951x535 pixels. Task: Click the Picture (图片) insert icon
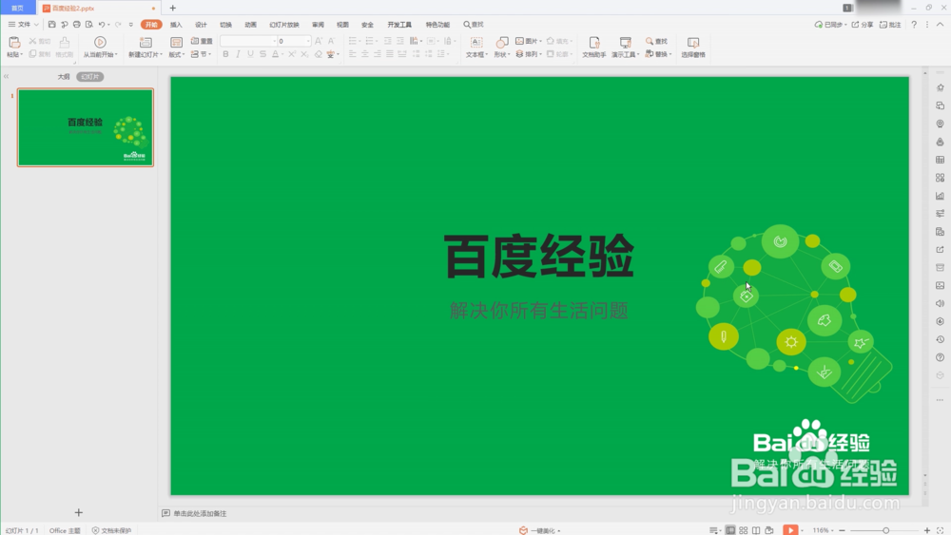[x=520, y=41]
